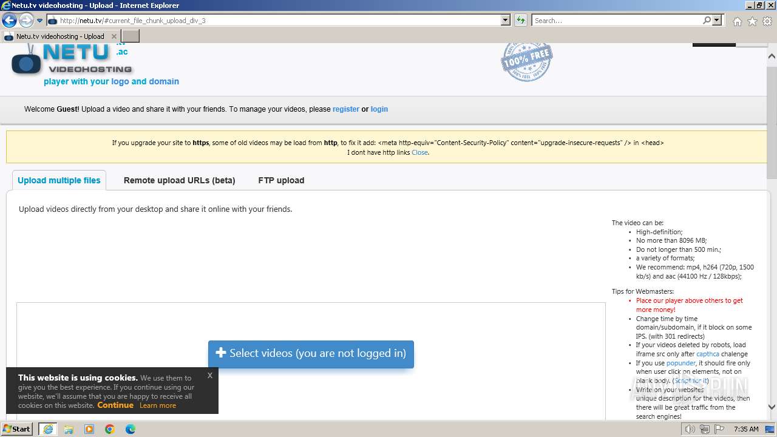This screenshot has width=777, height=437.
Task: Click the 100% FREE stamp badge
Action: (526, 61)
